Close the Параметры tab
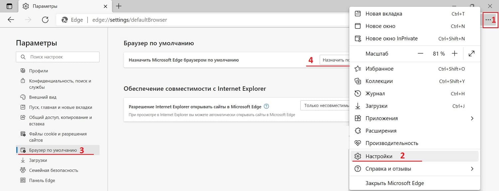This screenshot has height=191, width=499. 106,6
